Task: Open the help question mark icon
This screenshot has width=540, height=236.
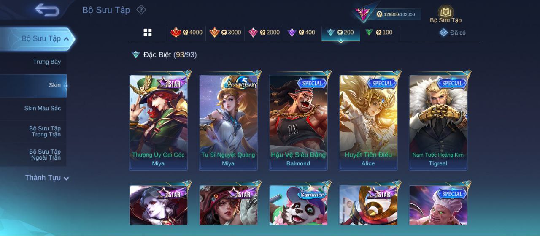Action: tap(141, 10)
